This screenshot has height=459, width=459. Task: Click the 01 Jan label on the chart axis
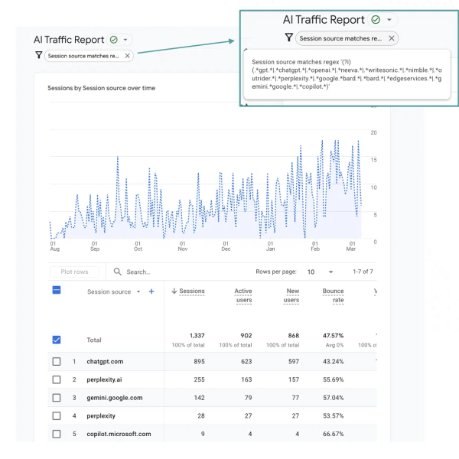(x=271, y=246)
